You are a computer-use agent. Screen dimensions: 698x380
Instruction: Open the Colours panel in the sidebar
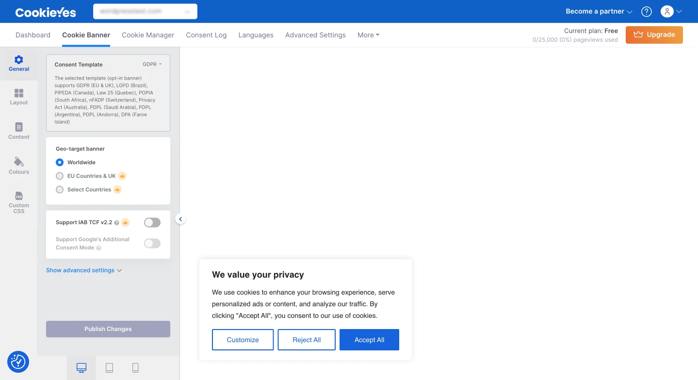18,165
